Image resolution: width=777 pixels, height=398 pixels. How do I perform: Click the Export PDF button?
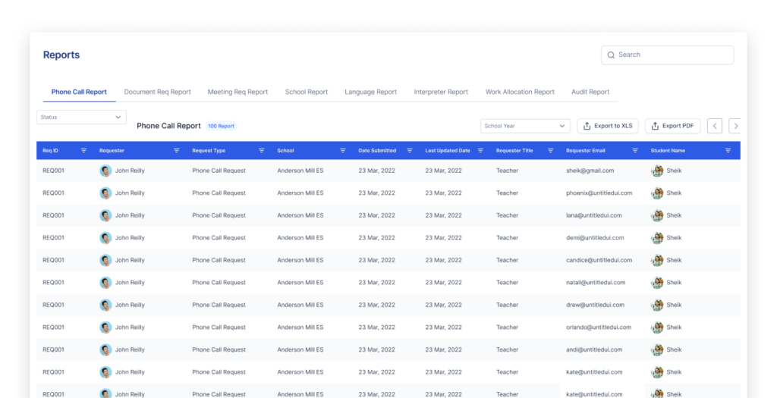point(672,126)
